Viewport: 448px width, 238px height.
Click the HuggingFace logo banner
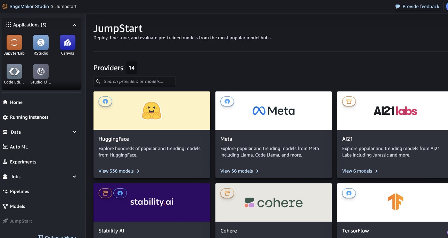(152, 111)
